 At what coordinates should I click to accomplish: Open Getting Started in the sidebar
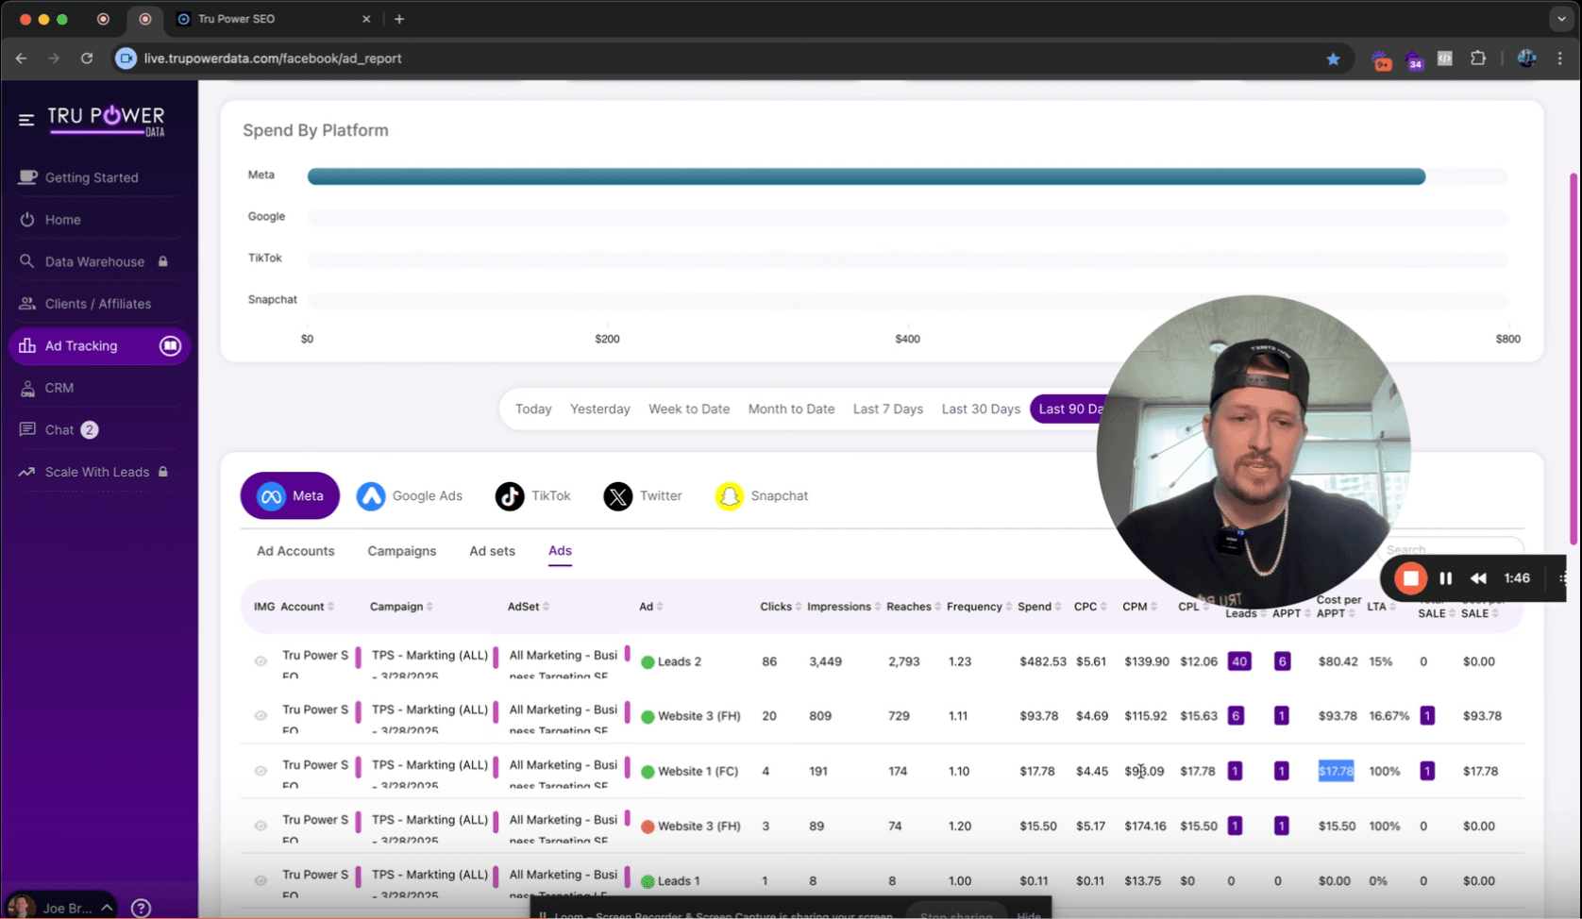[92, 177]
